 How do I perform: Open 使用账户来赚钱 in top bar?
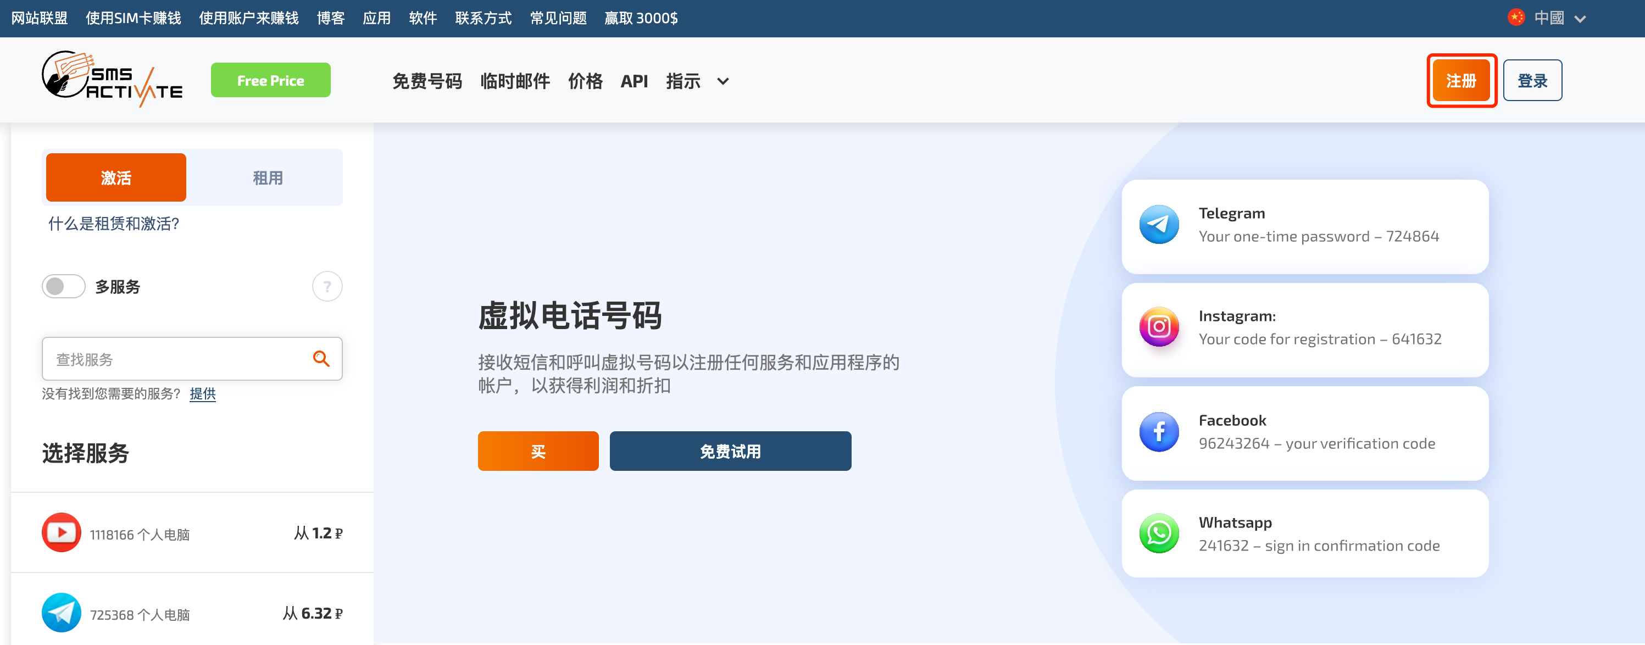coord(249,18)
